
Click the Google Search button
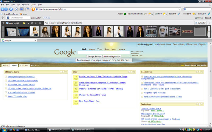tap(94, 57)
